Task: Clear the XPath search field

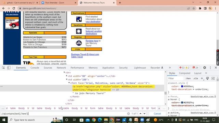Action: coord(128,114)
